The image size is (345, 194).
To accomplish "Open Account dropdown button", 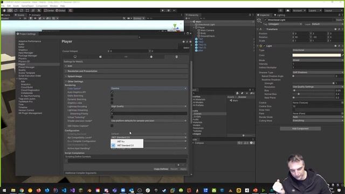I will pyautogui.click(x=299, y=10).
